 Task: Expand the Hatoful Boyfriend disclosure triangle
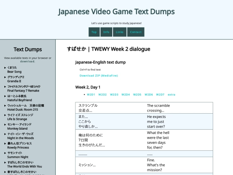click(5, 96)
